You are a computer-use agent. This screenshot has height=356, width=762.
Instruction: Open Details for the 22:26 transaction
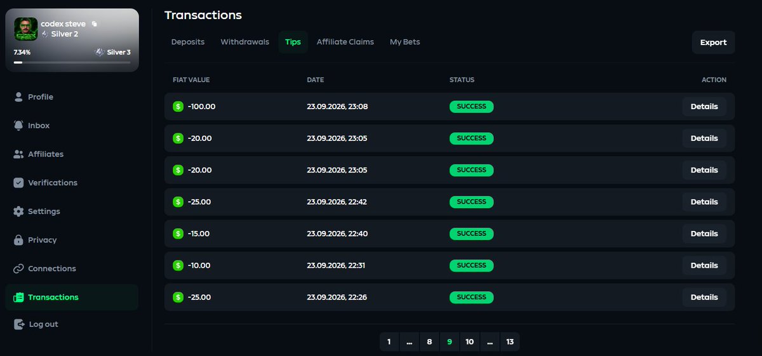(704, 297)
